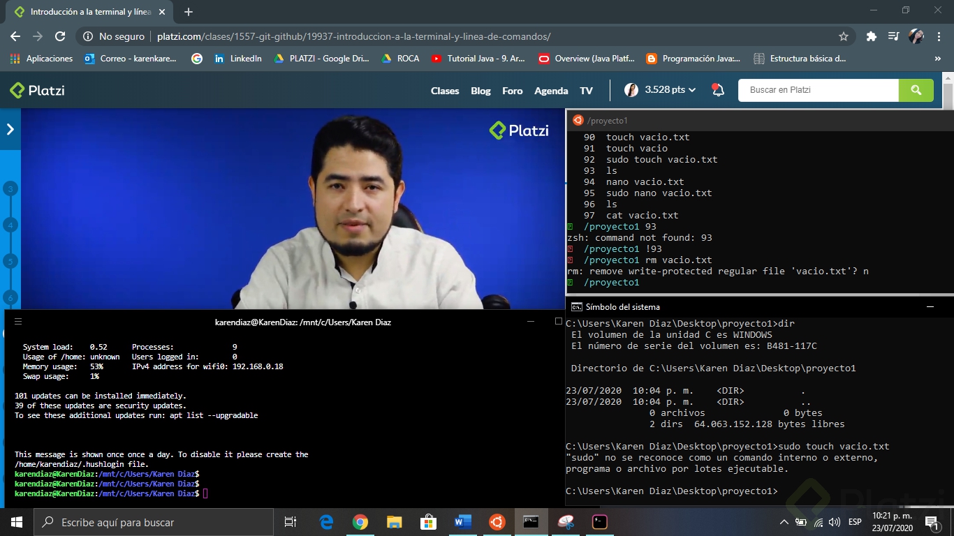Viewport: 954px width, 536px height.
Task: Click the No seguro site info indicator
Action: (x=114, y=36)
